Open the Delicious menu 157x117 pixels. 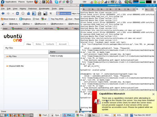(32, 9)
